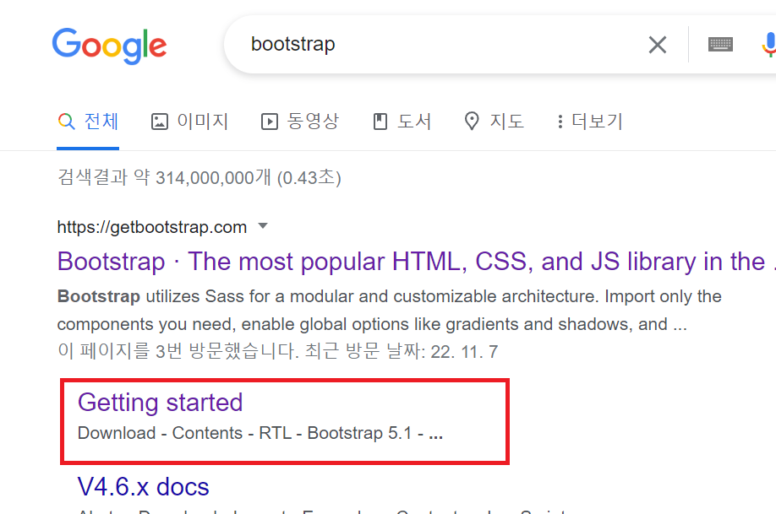This screenshot has width=776, height=514.
Task: Open the 지도 tab
Action: click(x=495, y=122)
